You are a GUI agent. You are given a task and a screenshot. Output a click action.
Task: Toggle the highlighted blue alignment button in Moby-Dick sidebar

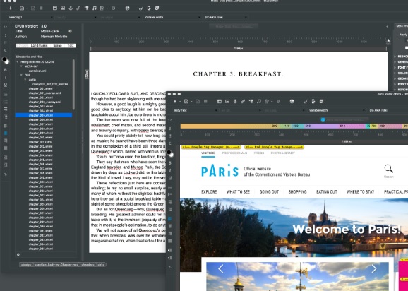point(6,133)
